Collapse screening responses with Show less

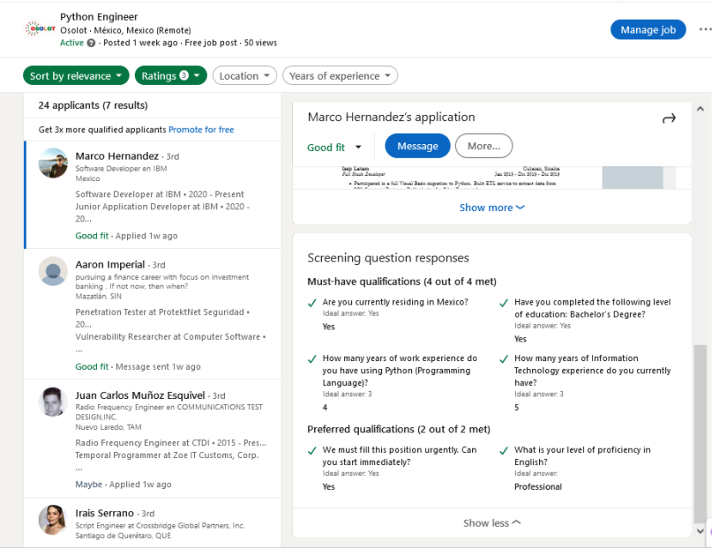(491, 523)
